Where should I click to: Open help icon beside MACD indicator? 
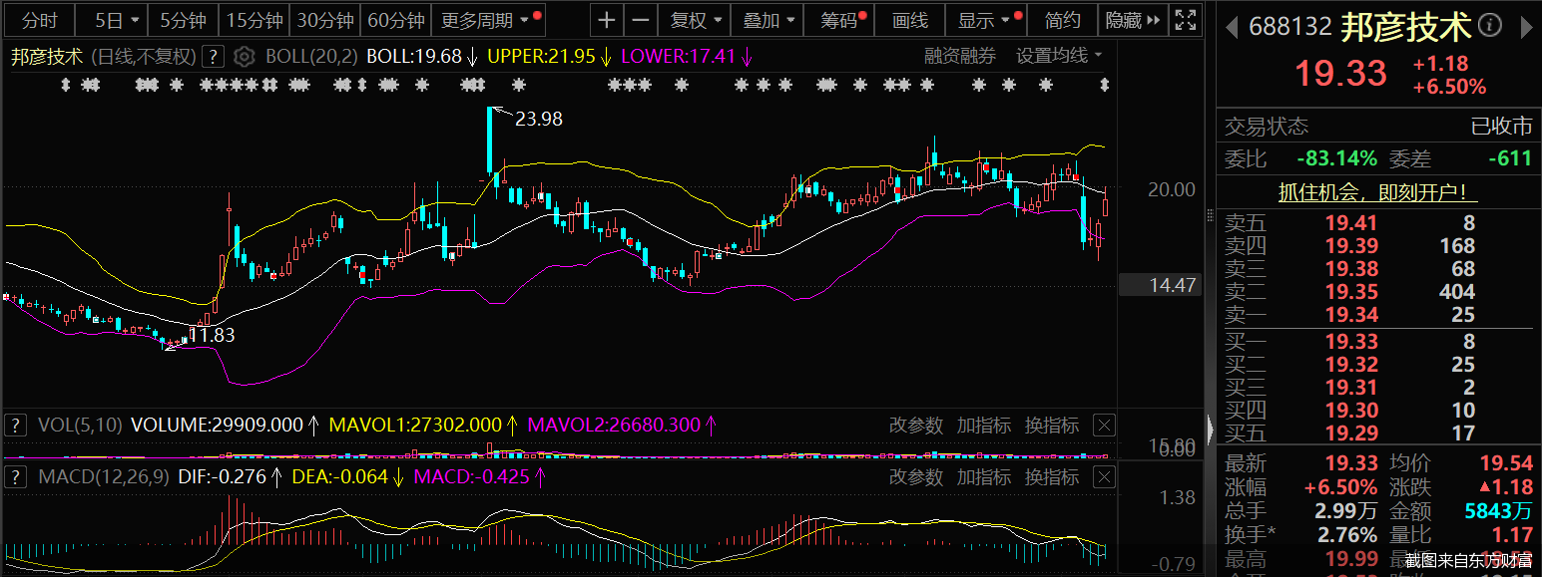15,477
